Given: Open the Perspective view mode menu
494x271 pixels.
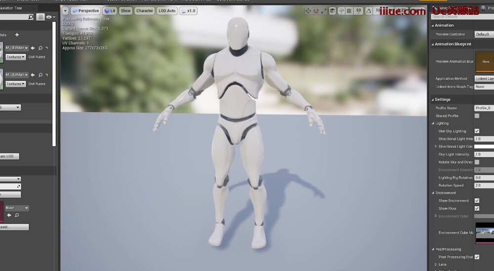Looking at the screenshot, I should coord(85,10).
